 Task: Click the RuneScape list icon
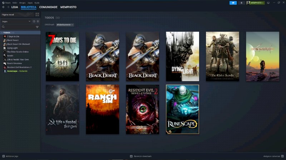[x=5, y=71]
